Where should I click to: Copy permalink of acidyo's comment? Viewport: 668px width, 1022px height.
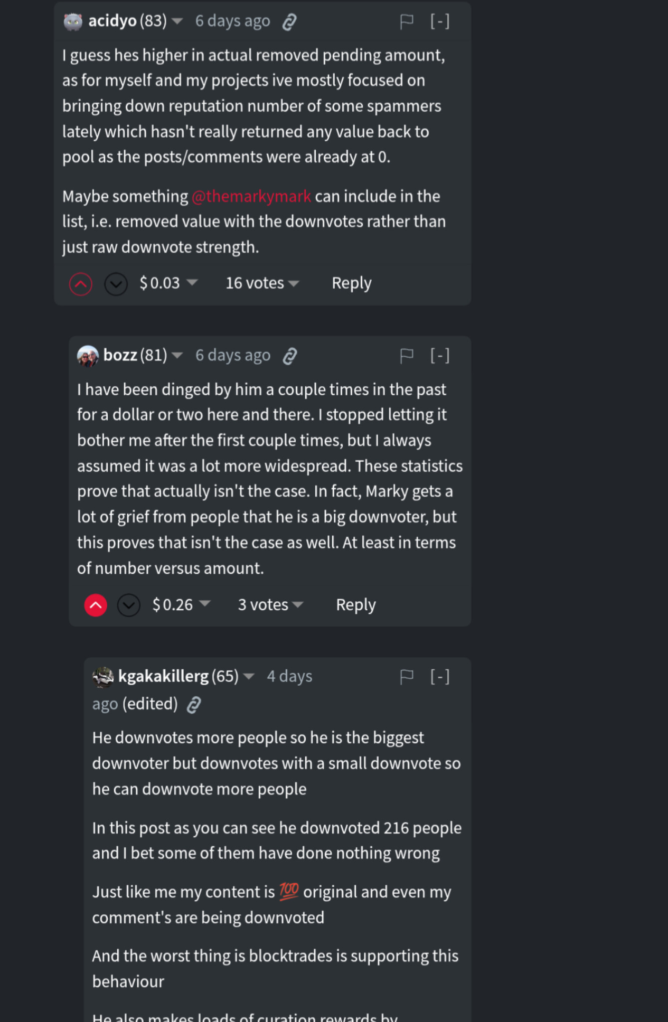289,22
